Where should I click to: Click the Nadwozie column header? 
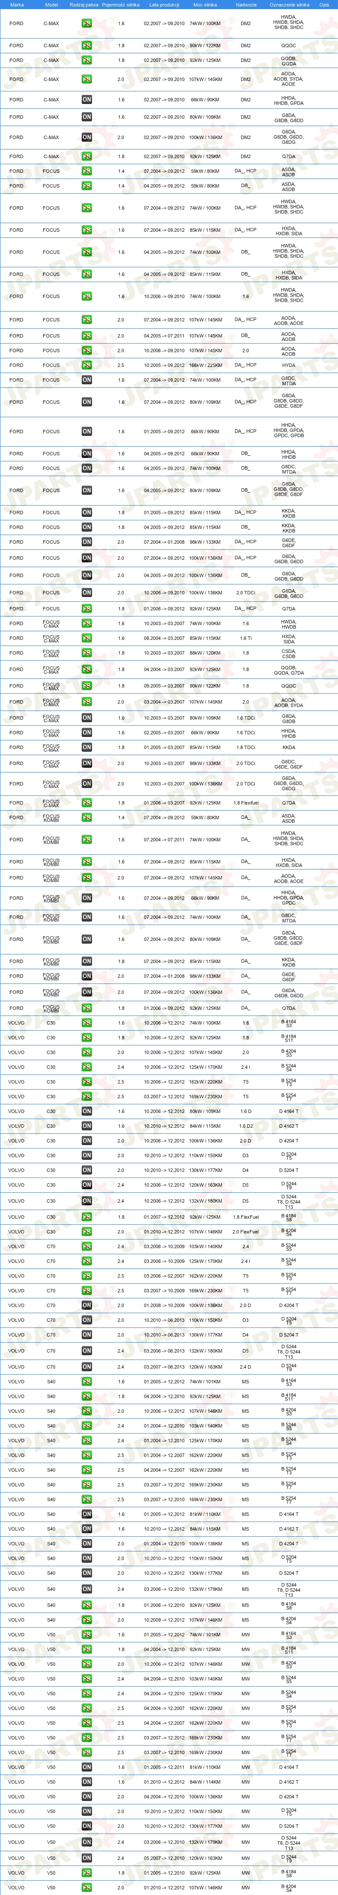coord(246,4)
